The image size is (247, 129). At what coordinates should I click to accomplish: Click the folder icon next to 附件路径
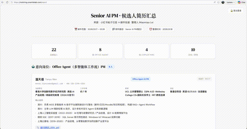click(114, 29)
